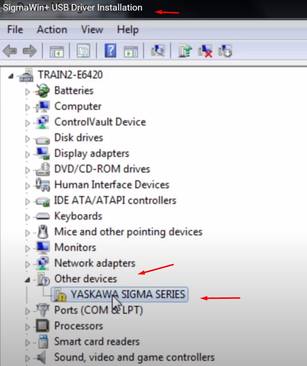Click the Forward arrow toolbar icon

[x=29, y=51]
